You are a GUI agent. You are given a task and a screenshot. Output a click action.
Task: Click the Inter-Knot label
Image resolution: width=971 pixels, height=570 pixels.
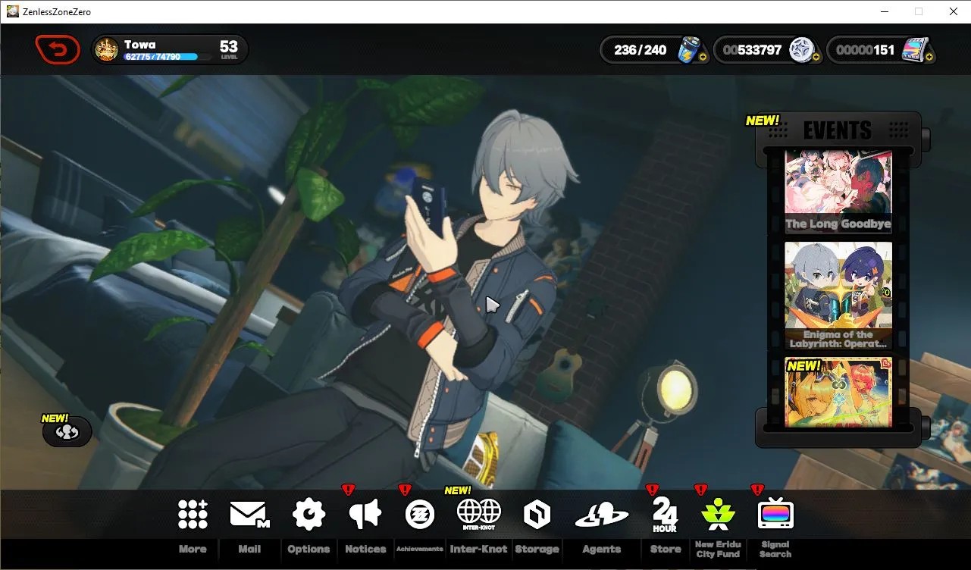[478, 550]
